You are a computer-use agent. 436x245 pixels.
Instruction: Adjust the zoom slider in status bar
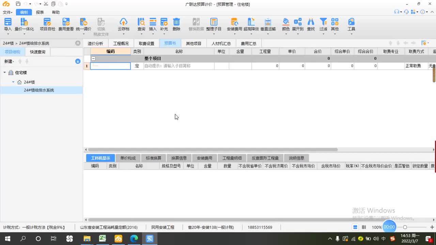point(405,227)
